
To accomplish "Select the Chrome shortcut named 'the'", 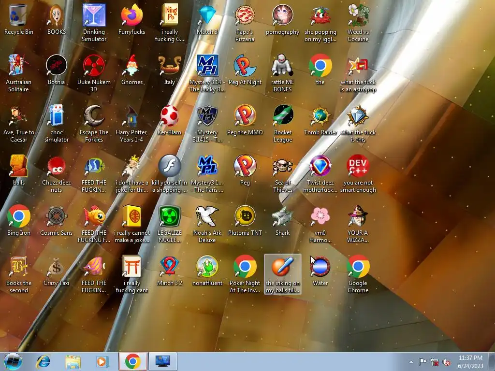I will (320, 65).
